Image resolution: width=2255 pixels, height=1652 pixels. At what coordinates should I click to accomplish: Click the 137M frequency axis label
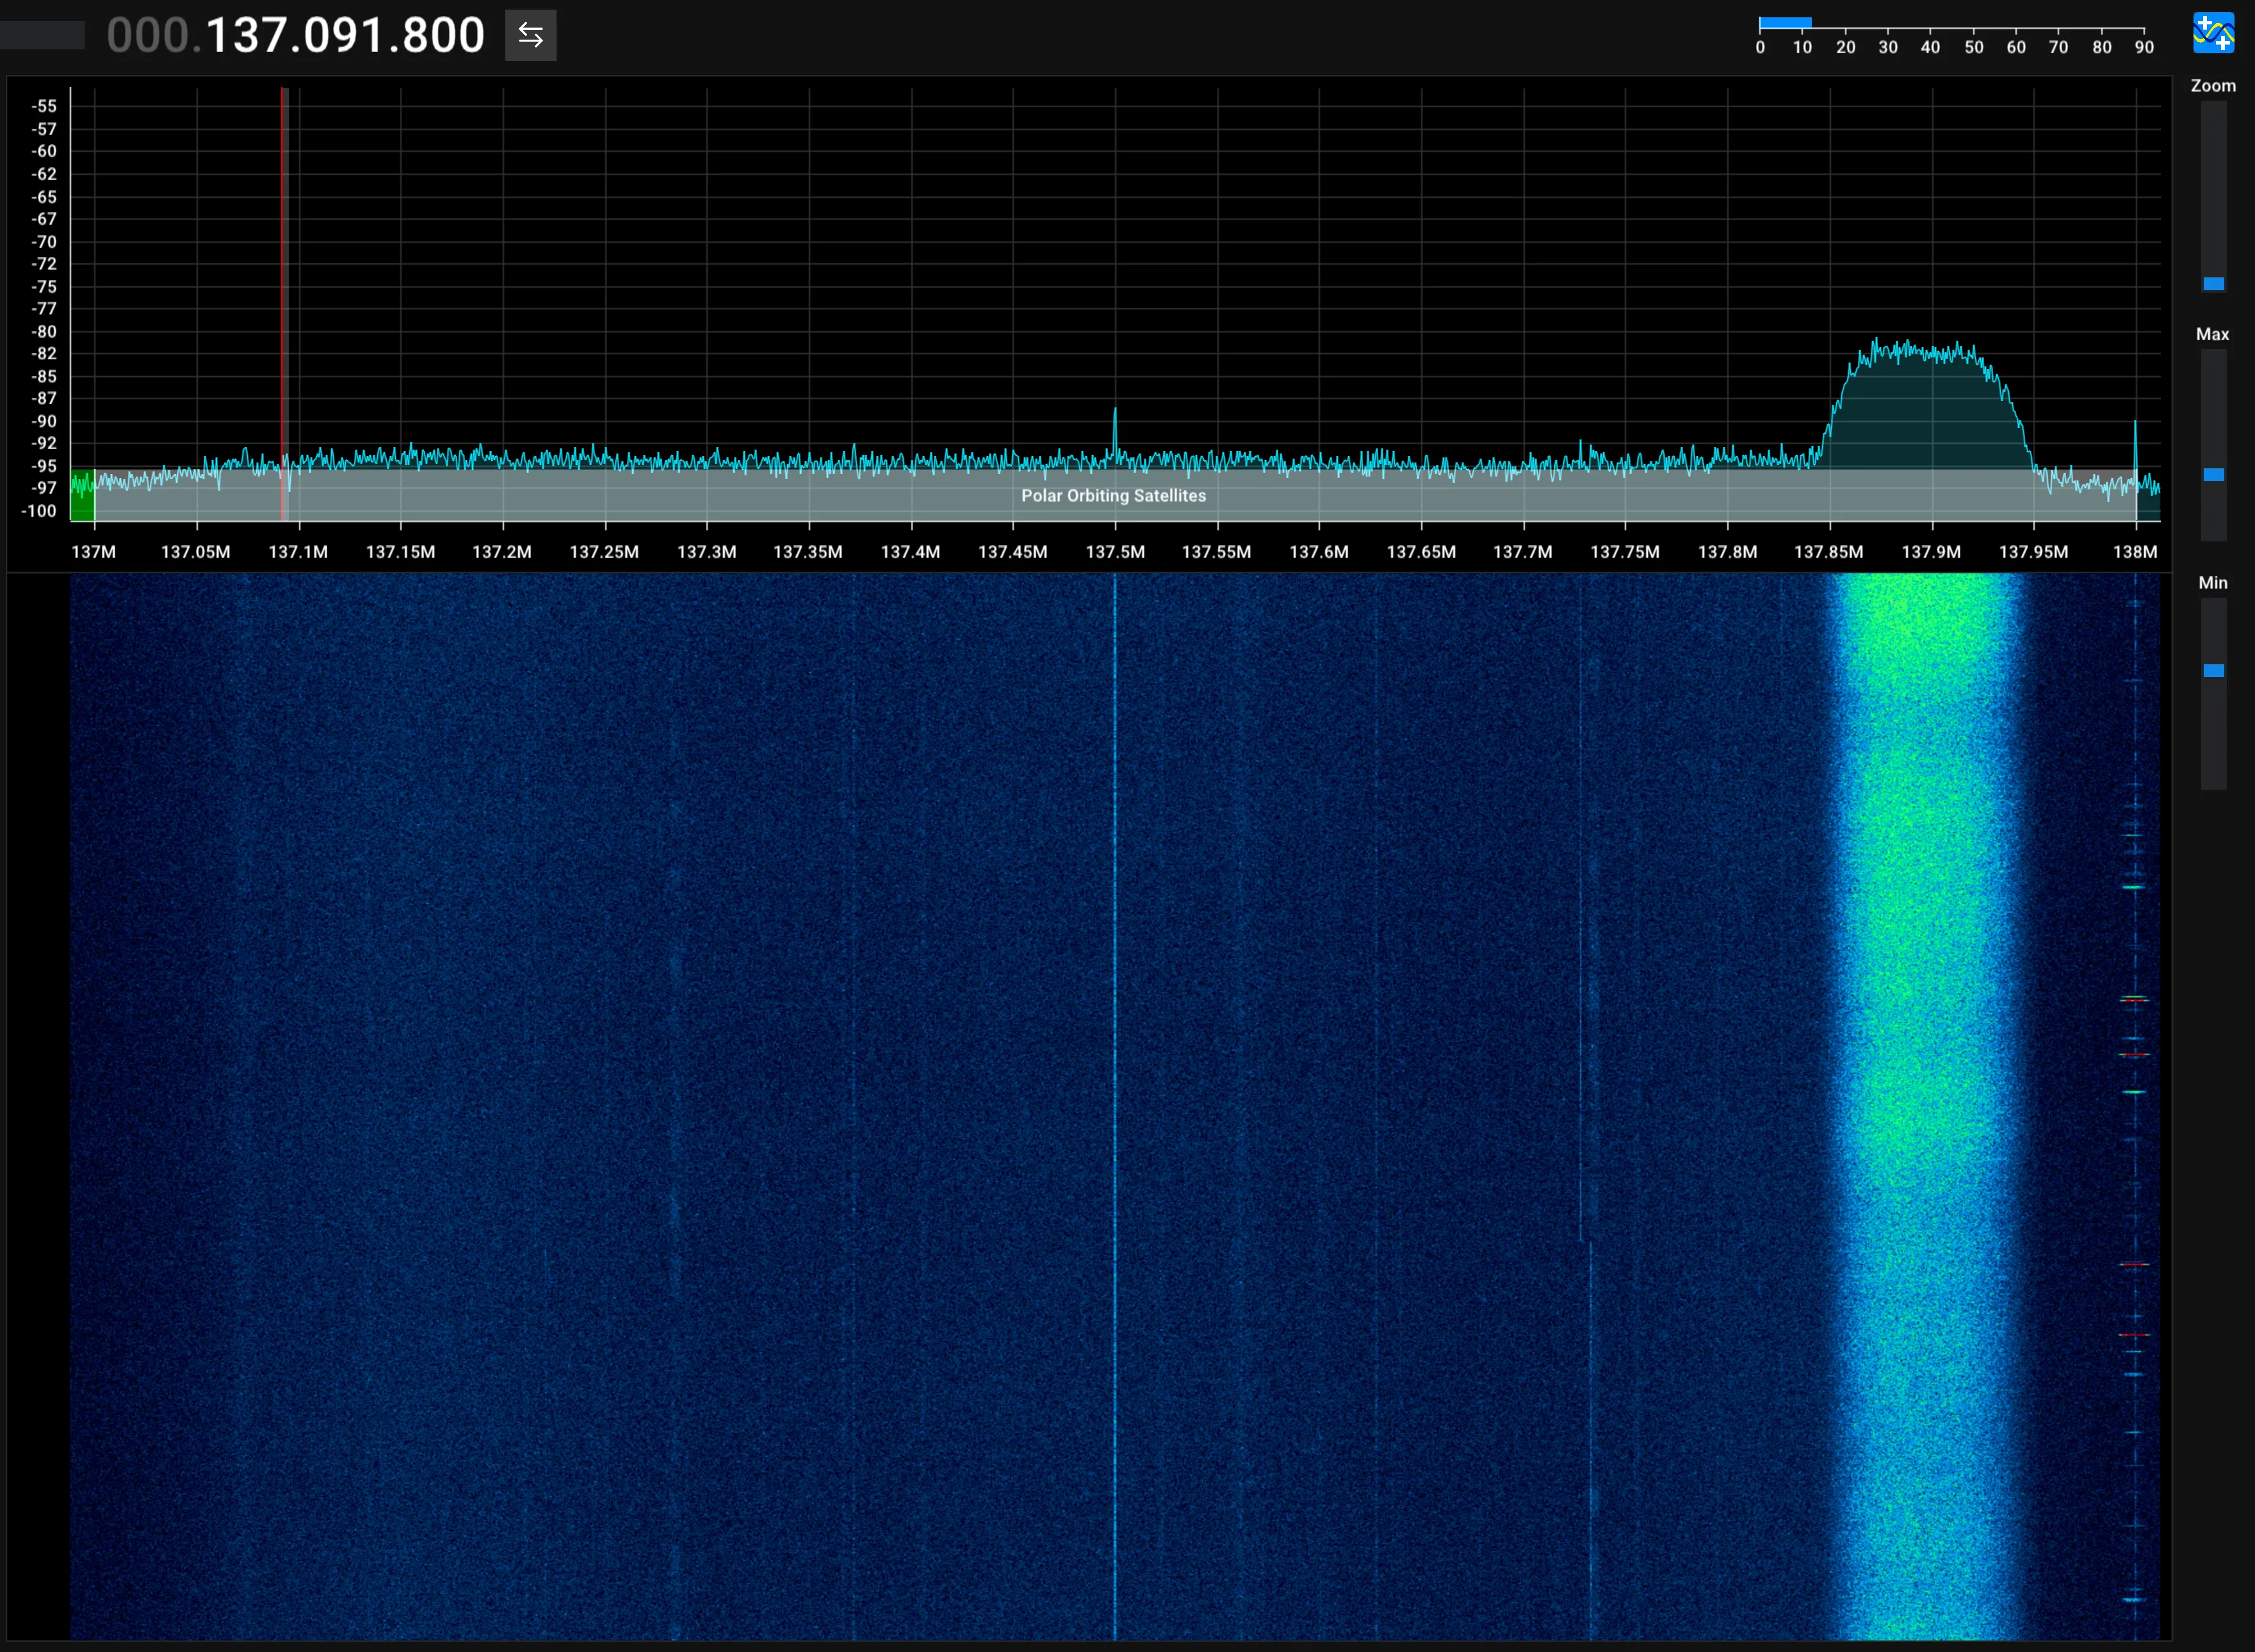tap(94, 552)
